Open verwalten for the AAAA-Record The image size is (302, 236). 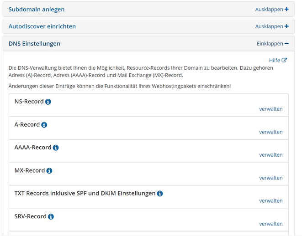coord(271,155)
